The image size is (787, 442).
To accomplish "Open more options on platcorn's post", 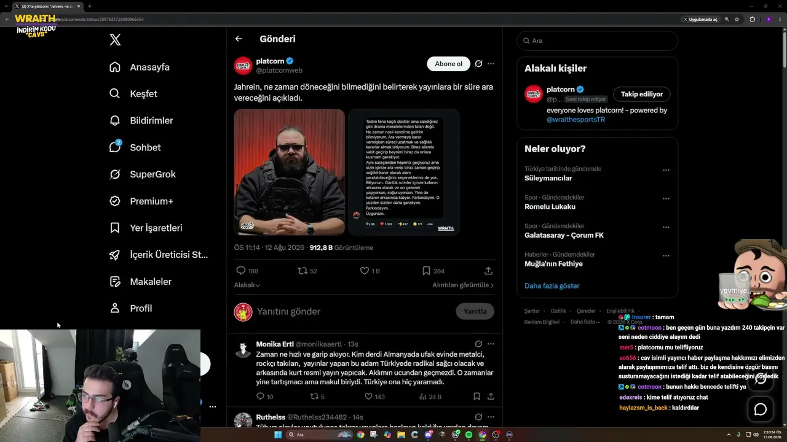I will pos(491,64).
